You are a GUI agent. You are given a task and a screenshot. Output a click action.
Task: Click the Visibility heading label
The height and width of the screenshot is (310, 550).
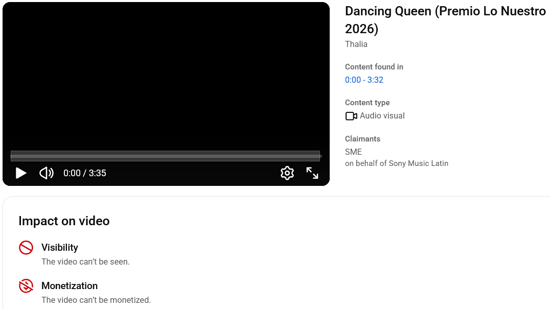point(60,248)
